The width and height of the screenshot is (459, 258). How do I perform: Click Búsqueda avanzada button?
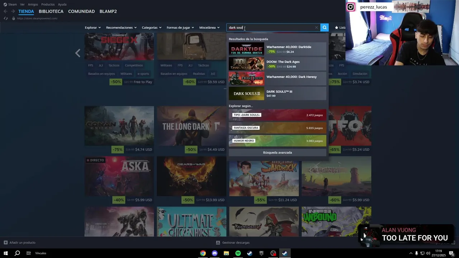point(278,153)
